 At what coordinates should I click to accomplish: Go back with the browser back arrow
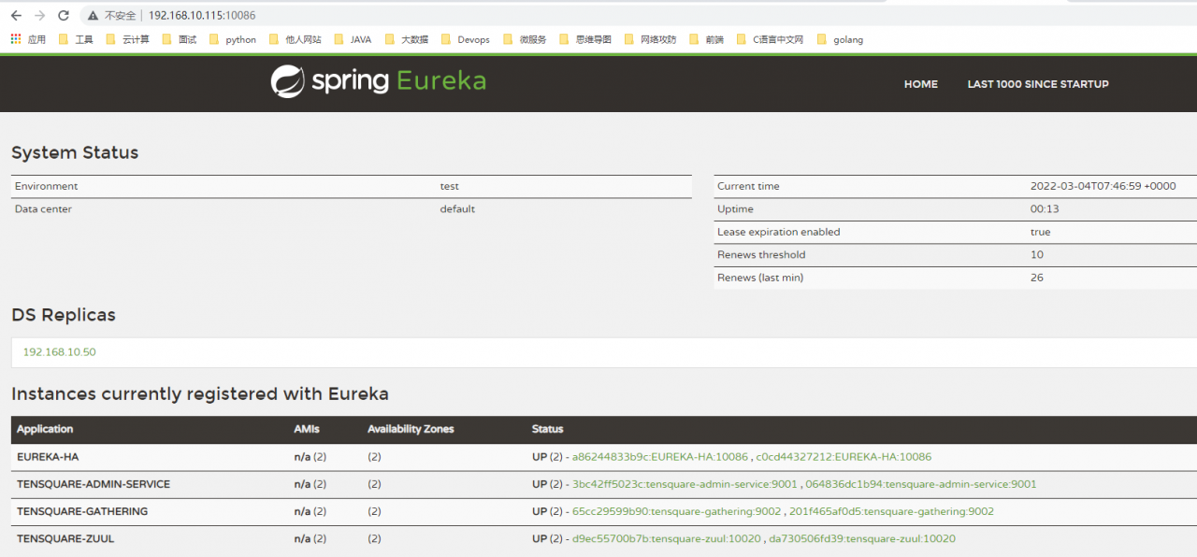coord(16,15)
